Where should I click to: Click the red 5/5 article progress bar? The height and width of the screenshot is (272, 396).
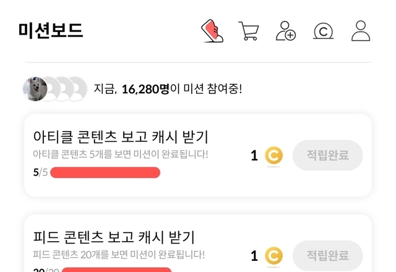pyautogui.click(x=105, y=172)
